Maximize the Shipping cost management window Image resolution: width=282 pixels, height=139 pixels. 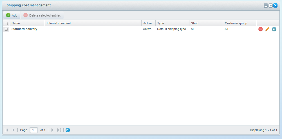pos(270,5)
